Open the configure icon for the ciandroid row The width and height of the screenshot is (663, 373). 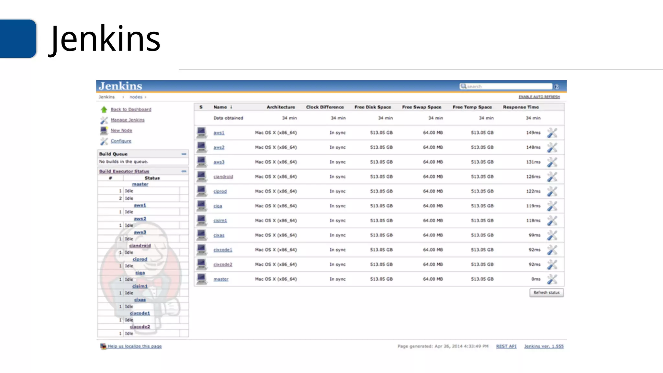click(552, 177)
